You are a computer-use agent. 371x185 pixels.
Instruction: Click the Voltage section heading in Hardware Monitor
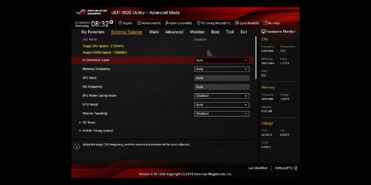[267, 123]
